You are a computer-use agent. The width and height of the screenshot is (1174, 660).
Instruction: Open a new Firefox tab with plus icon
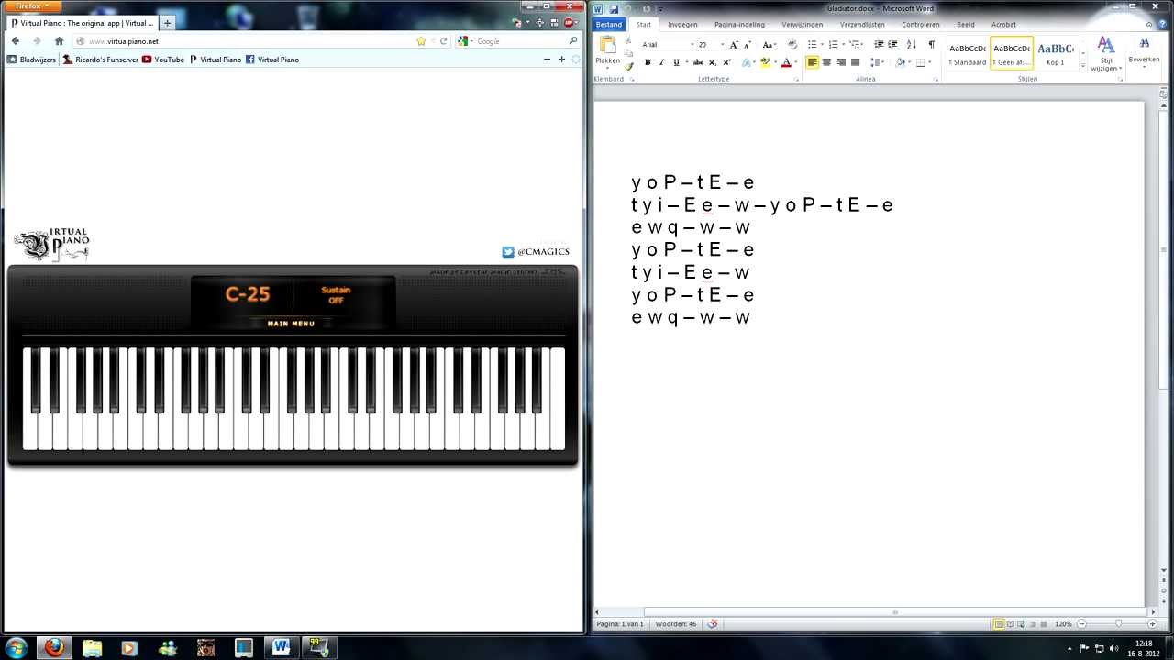click(167, 23)
